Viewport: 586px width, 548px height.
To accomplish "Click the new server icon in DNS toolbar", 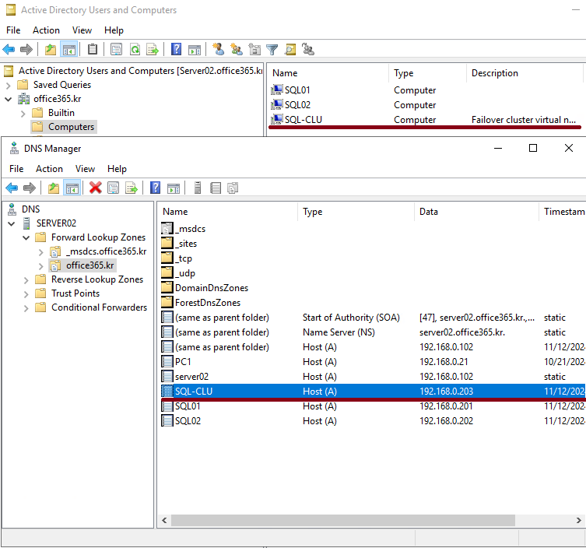I will click(198, 188).
